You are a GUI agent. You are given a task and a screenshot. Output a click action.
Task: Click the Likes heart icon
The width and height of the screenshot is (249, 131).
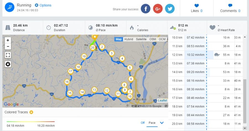(x=197, y=5)
